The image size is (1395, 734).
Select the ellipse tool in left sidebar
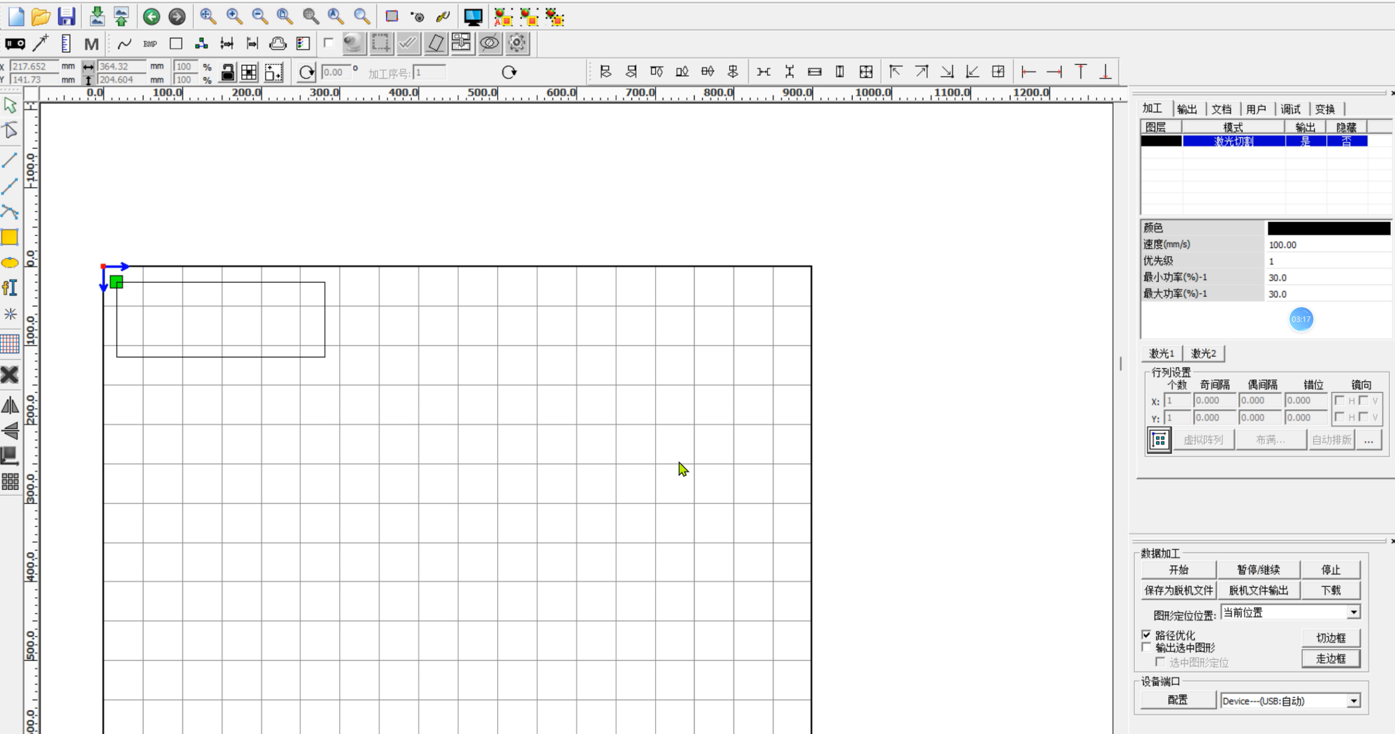point(10,263)
